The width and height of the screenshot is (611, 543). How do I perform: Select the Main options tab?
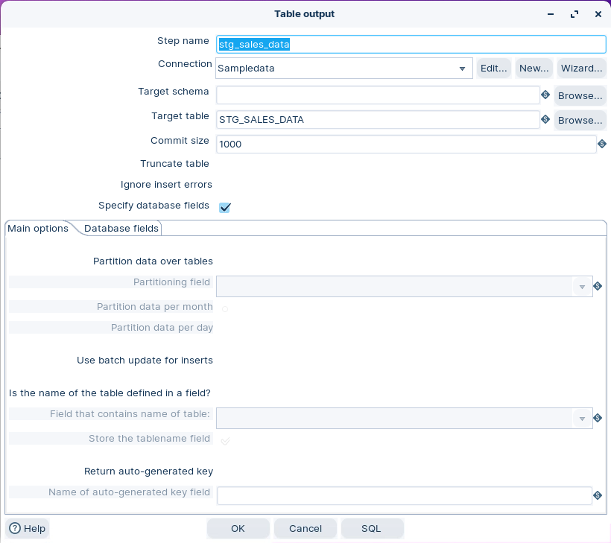point(38,229)
